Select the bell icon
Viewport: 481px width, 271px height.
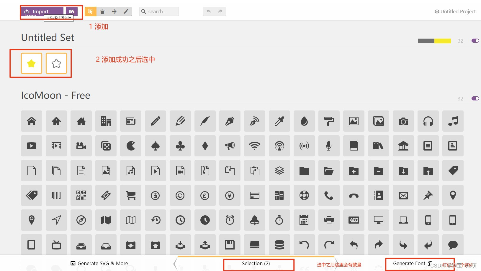[x=255, y=220]
